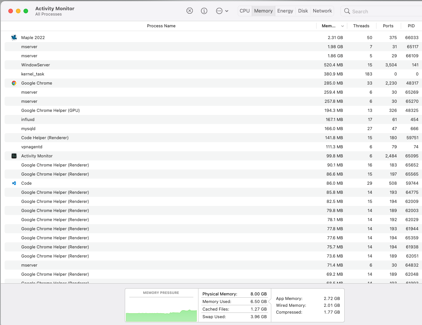This screenshot has width=422, height=325.
Task: Switch to the CPU tab
Action: [245, 11]
